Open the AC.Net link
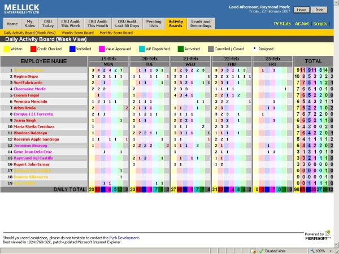Viewport: 339px width, 254px height. click(302, 24)
